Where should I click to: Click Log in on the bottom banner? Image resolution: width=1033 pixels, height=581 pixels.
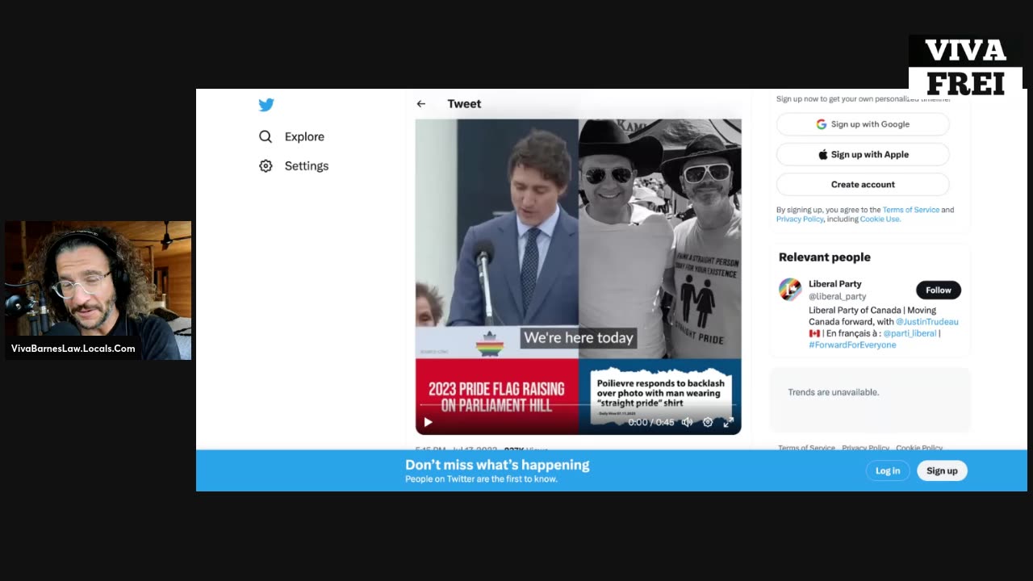click(x=888, y=470)
